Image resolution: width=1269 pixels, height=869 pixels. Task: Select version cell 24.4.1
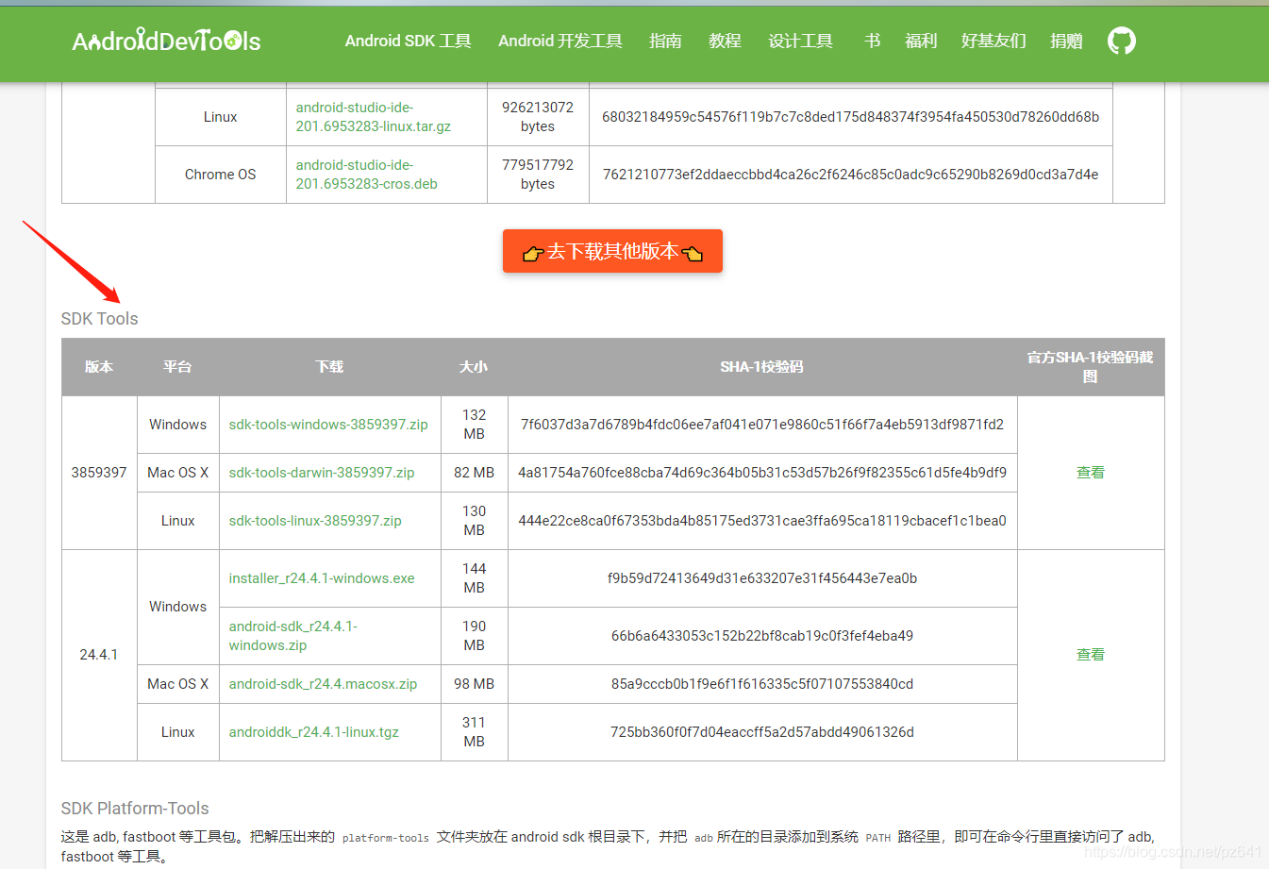[99, 655]
